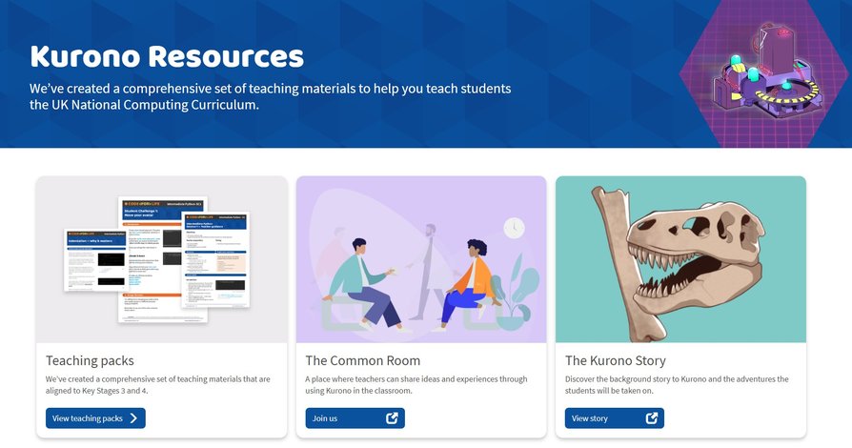Click the dinosaur skull image
The image size is (852, 448).
click(x=680, y=259)
